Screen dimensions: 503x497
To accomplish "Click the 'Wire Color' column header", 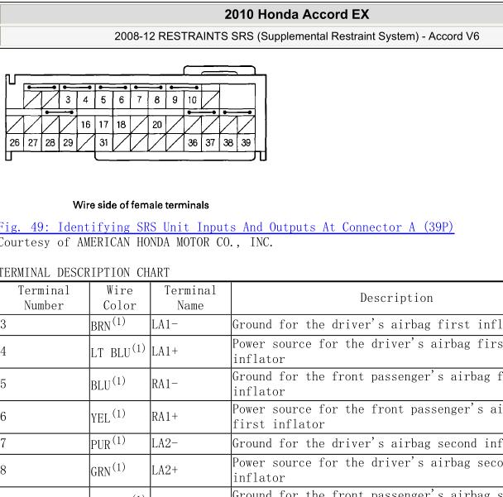I will 120,298.
